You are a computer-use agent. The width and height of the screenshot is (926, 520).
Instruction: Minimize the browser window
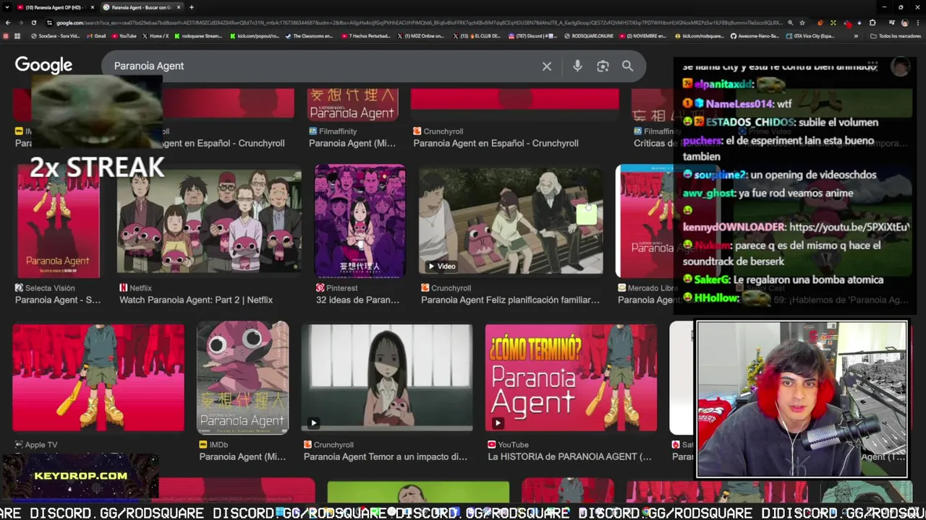884,7
